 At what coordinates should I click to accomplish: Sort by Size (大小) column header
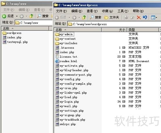[114, 30]
